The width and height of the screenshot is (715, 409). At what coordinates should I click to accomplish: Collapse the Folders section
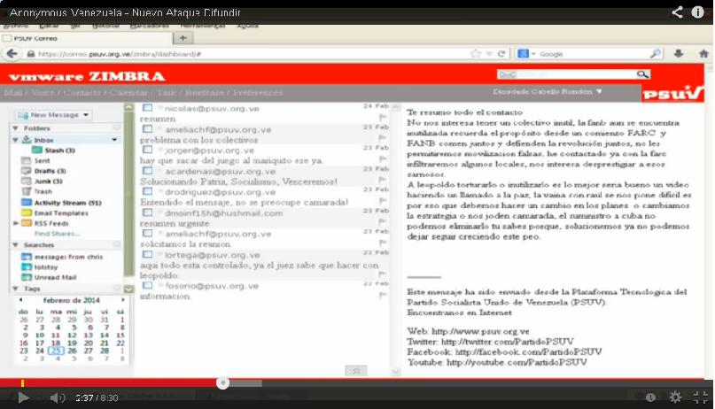pos(16,128)
